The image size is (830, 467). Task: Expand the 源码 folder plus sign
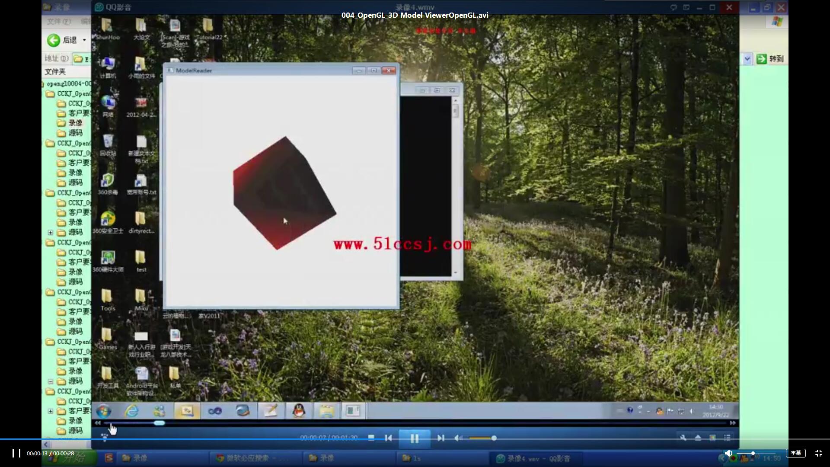[x=51, y=232]
